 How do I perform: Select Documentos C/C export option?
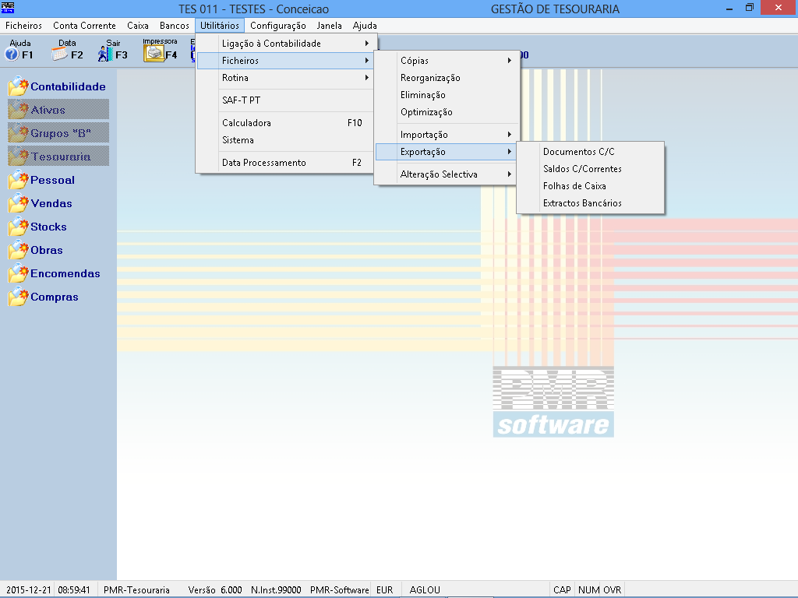click(x=591, y=152)
